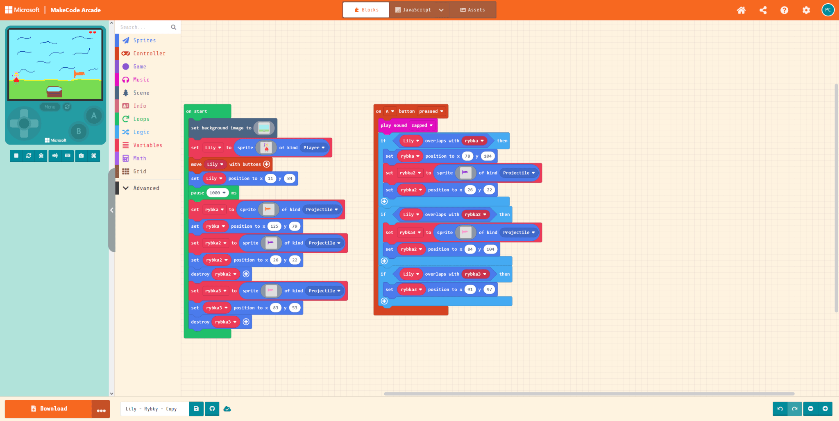Image resolution: width=839 pixels, height=421 pixels.
Task: Click the vertical workspace scrollbar
Action: point(836,198)
